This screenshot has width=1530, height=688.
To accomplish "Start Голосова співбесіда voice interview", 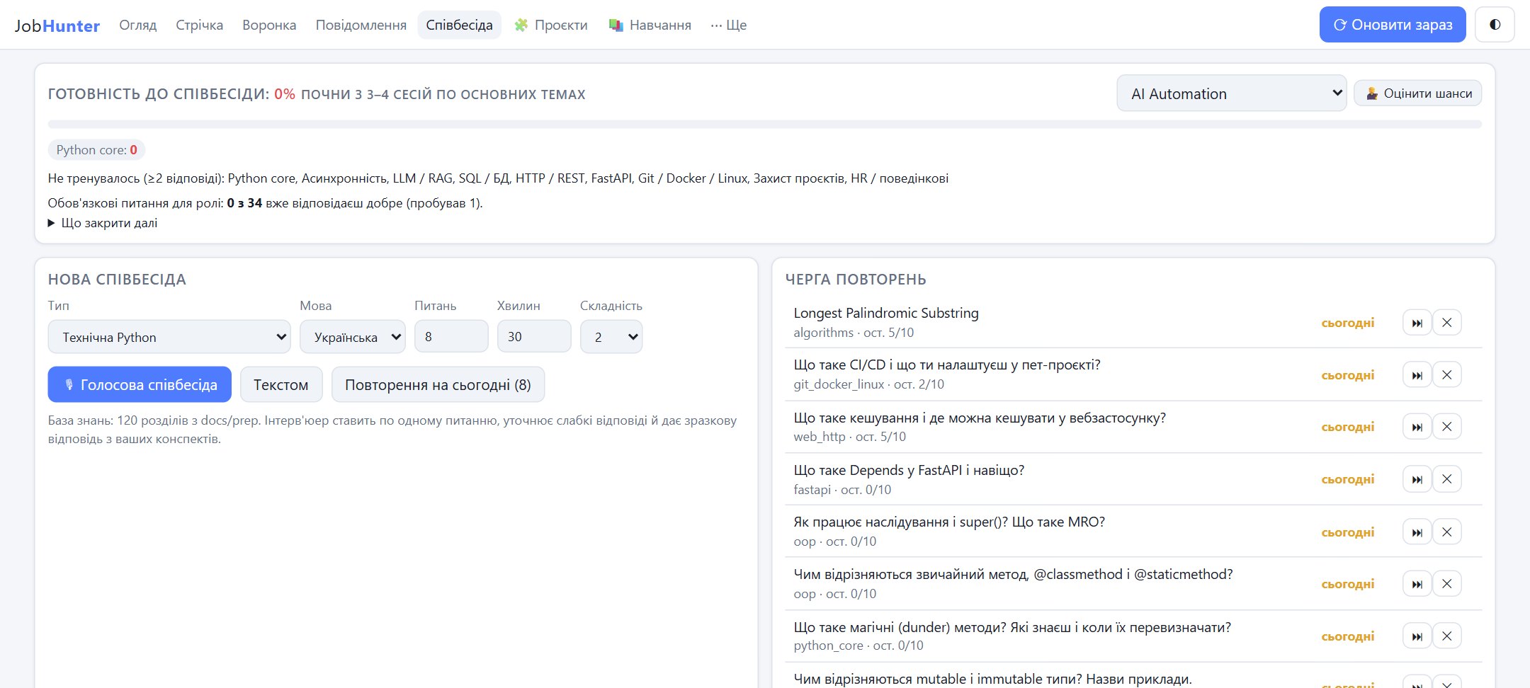I will [140, 384].
